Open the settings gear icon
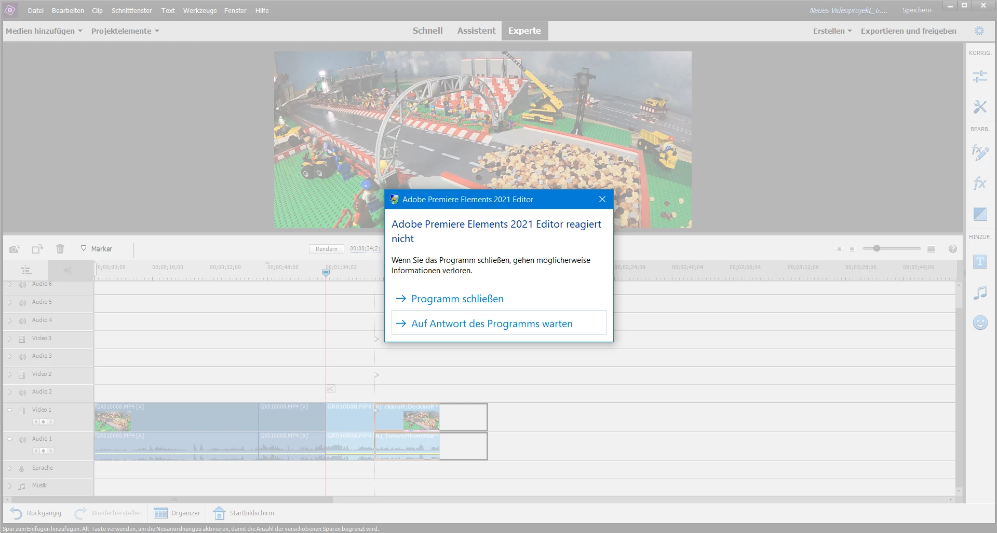Screen dimensions: 997x533 point(979,31)
